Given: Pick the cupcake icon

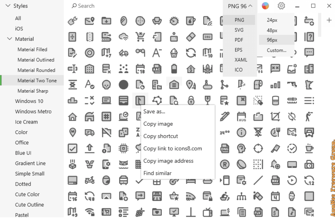Looking at the screenshot, I should tap(174, 53).
